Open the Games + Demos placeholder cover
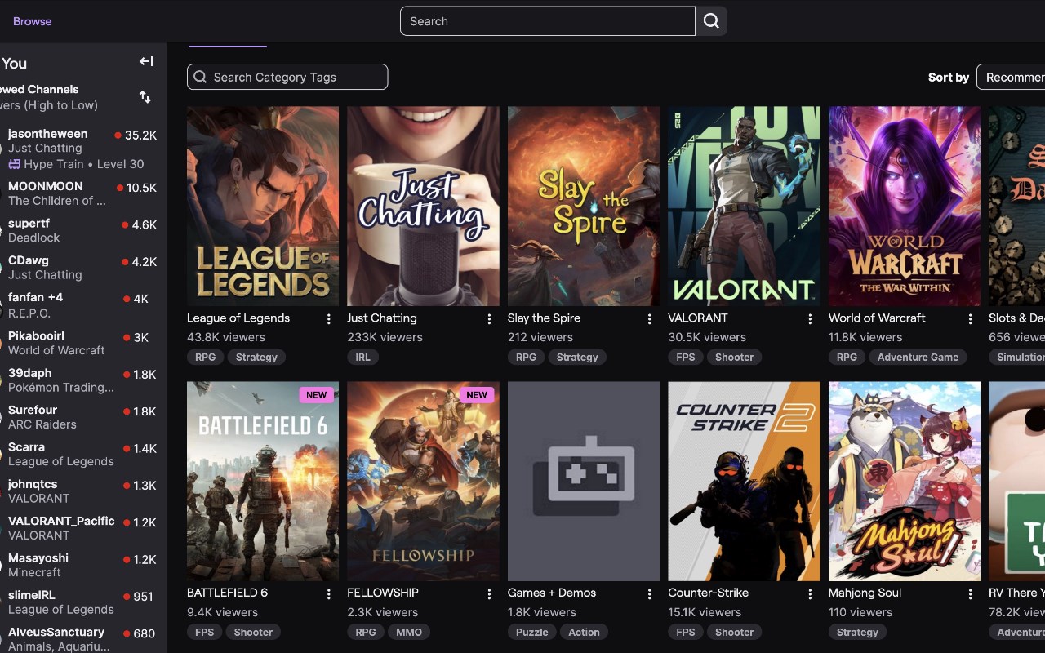Screen dimensions: 1045x653 tap(584, 482)
